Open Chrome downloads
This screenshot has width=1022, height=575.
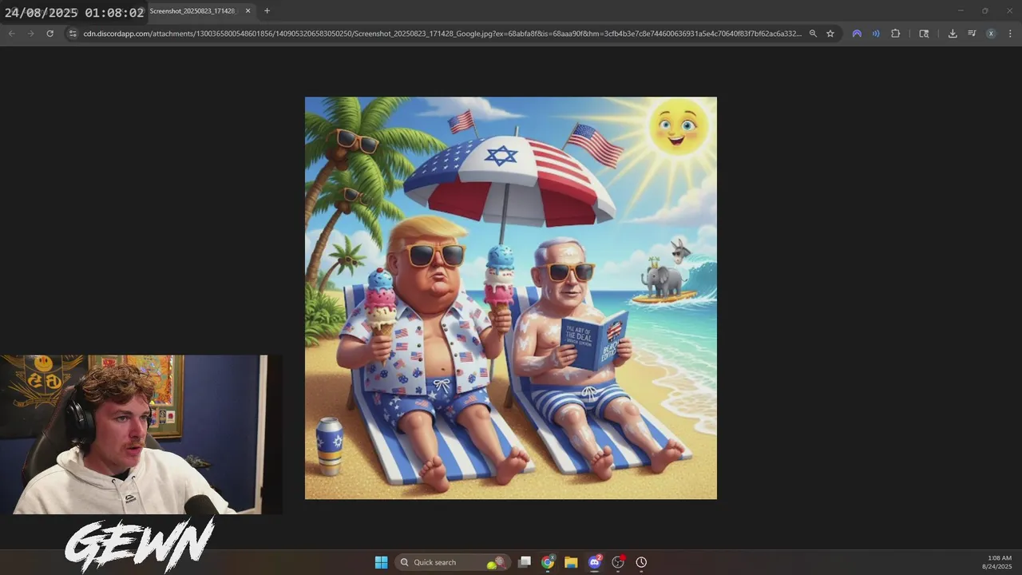click(x=953, y=34)
